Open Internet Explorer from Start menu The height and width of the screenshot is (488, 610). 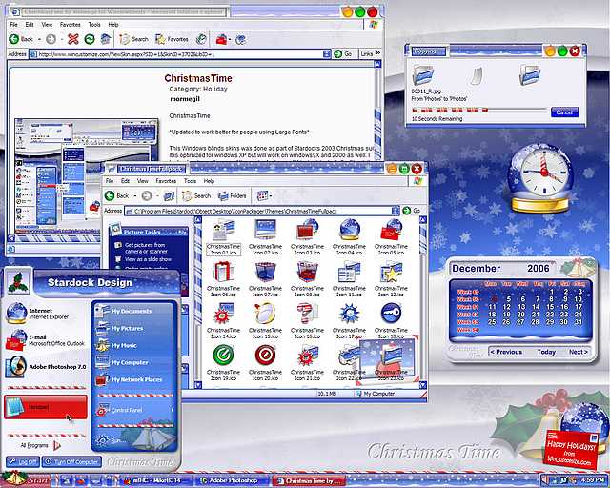click(46, 314)
